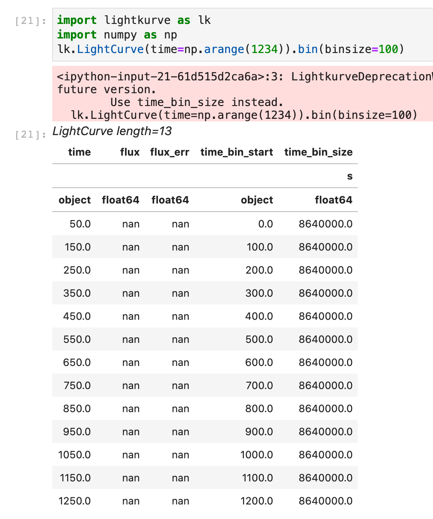Click the flux_err 'nan' in the 950.0 row
Screen dimensions: 433x519
click(x=181, y=432)
